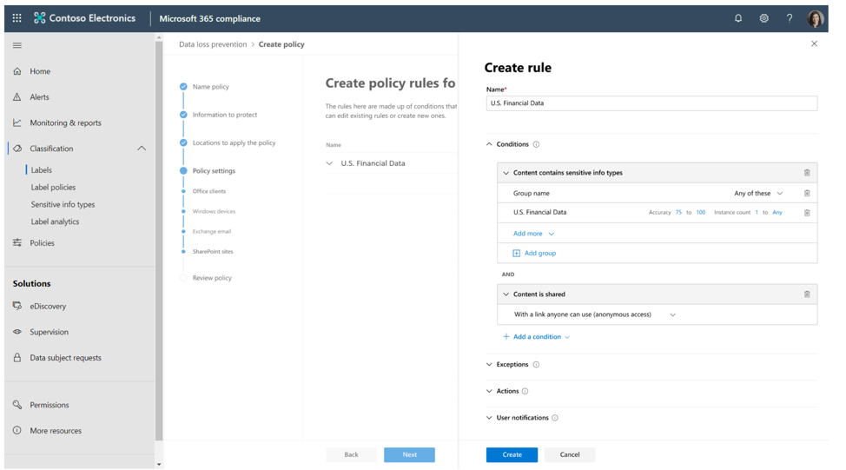Click the Create button
846x470 pixels.
(x=512, y=454)
